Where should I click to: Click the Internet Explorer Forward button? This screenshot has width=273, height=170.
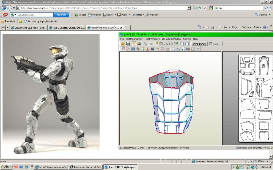click(x=9, y=8)
